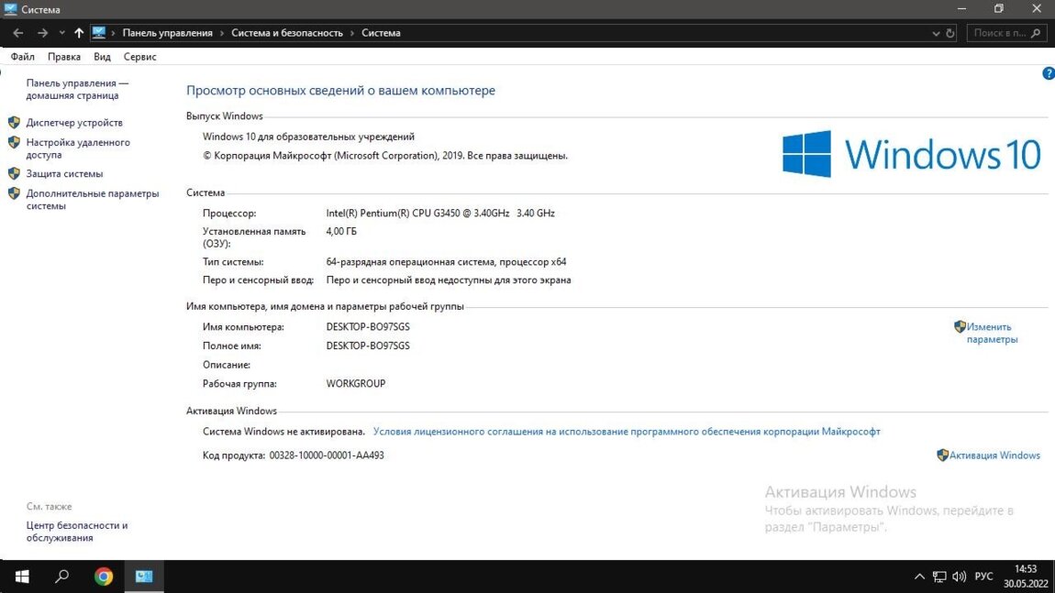Viewport: 1055px width, 593px height.
Task: Open the Windows Start menu
Action: pyautogui.click(x=21, y=577)
